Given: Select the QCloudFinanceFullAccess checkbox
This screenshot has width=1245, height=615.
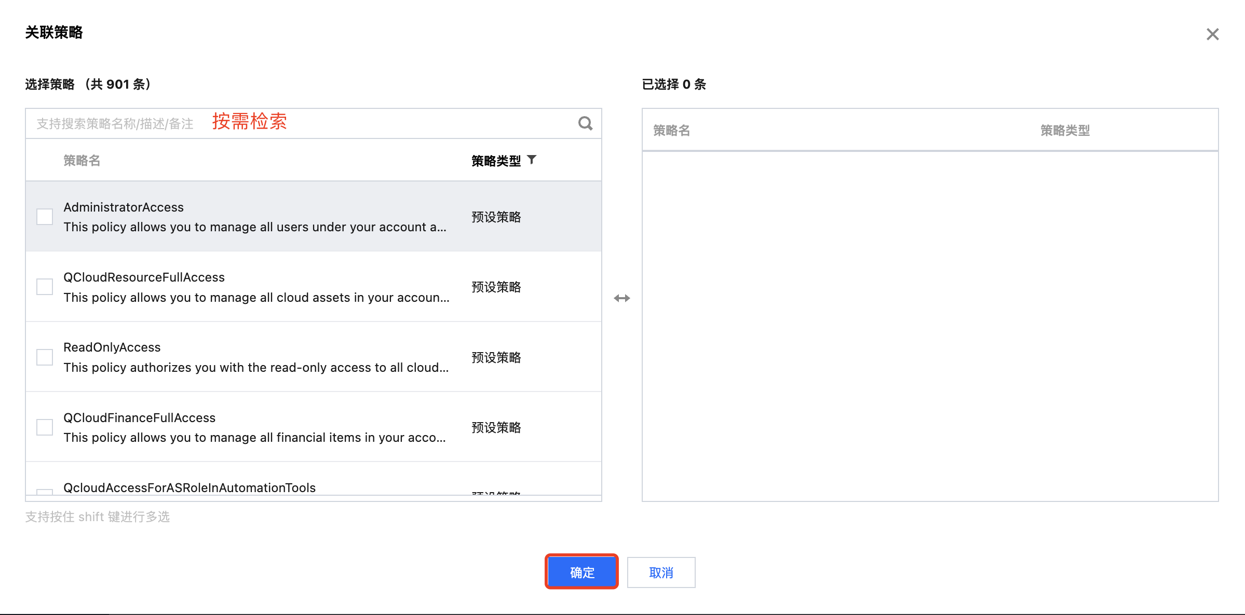Looking at the screenshot, I should (x=45, y=427).
